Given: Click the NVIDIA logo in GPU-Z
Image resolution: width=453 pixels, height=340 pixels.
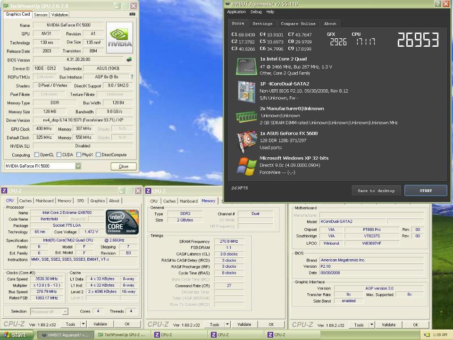Looking at the screenshot, I should (119, 38).
